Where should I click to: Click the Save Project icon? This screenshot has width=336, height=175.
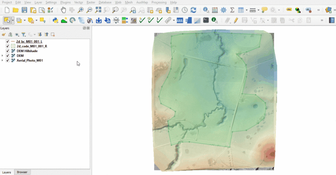coord(24,10)
